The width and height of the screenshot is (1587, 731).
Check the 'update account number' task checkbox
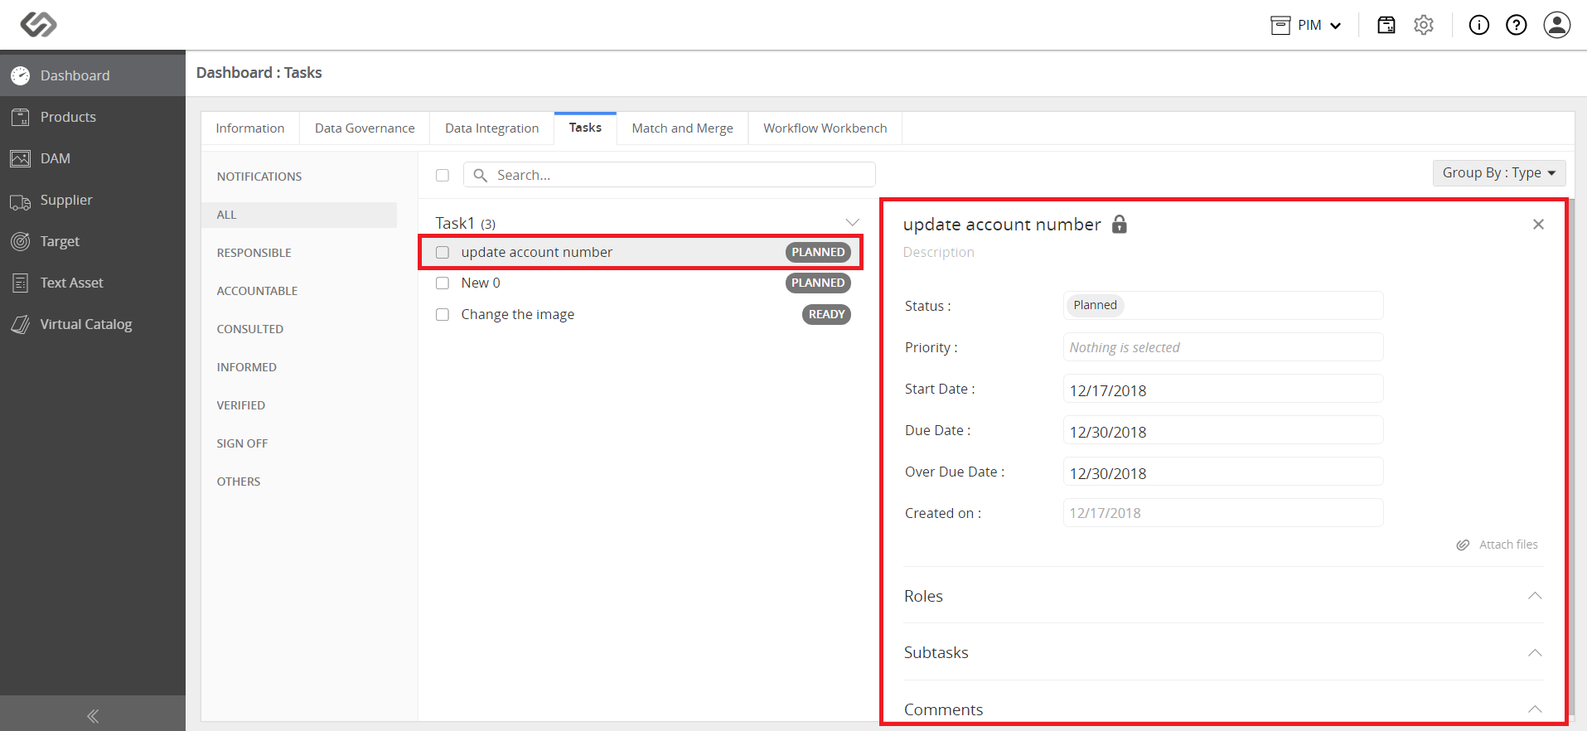pyautogui.click(x=443, y=252)
